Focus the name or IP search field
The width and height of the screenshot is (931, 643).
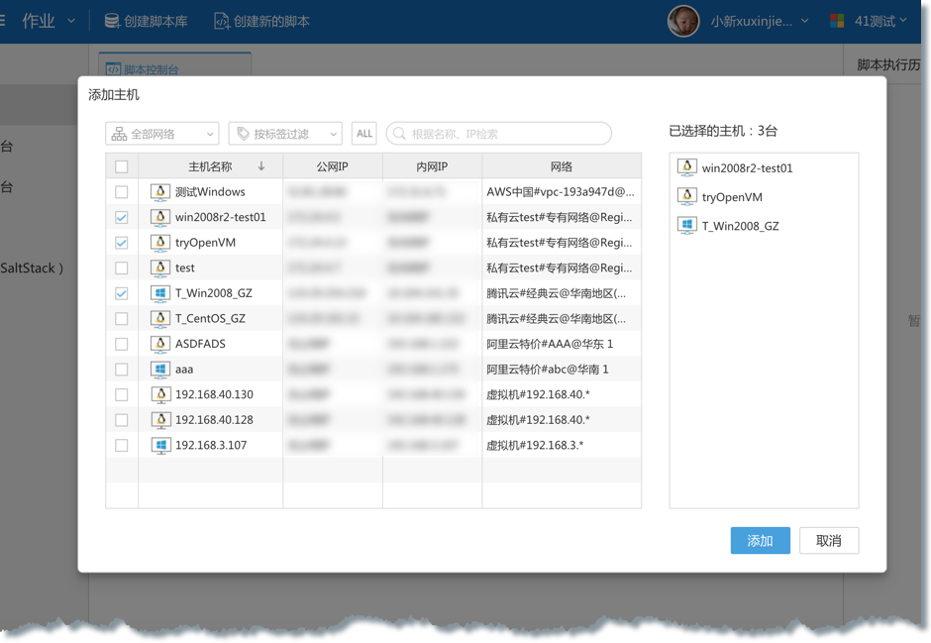pos(505,134)
